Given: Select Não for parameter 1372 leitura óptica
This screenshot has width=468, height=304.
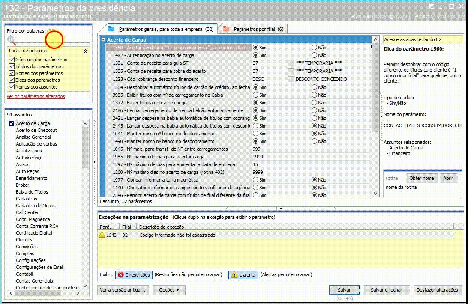Looking at the screenshot, I should click(x=314, y=103).
